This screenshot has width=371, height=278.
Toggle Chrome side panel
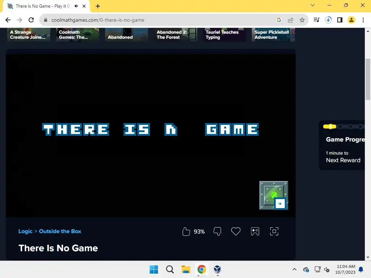click(x=340, y=20)
